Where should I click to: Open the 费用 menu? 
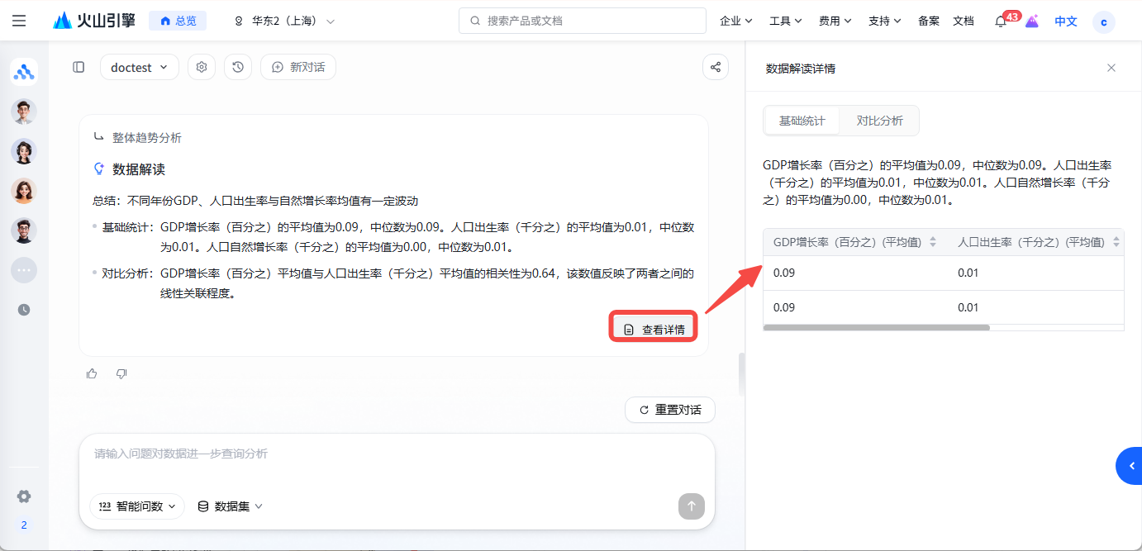(x=835, y=21)
